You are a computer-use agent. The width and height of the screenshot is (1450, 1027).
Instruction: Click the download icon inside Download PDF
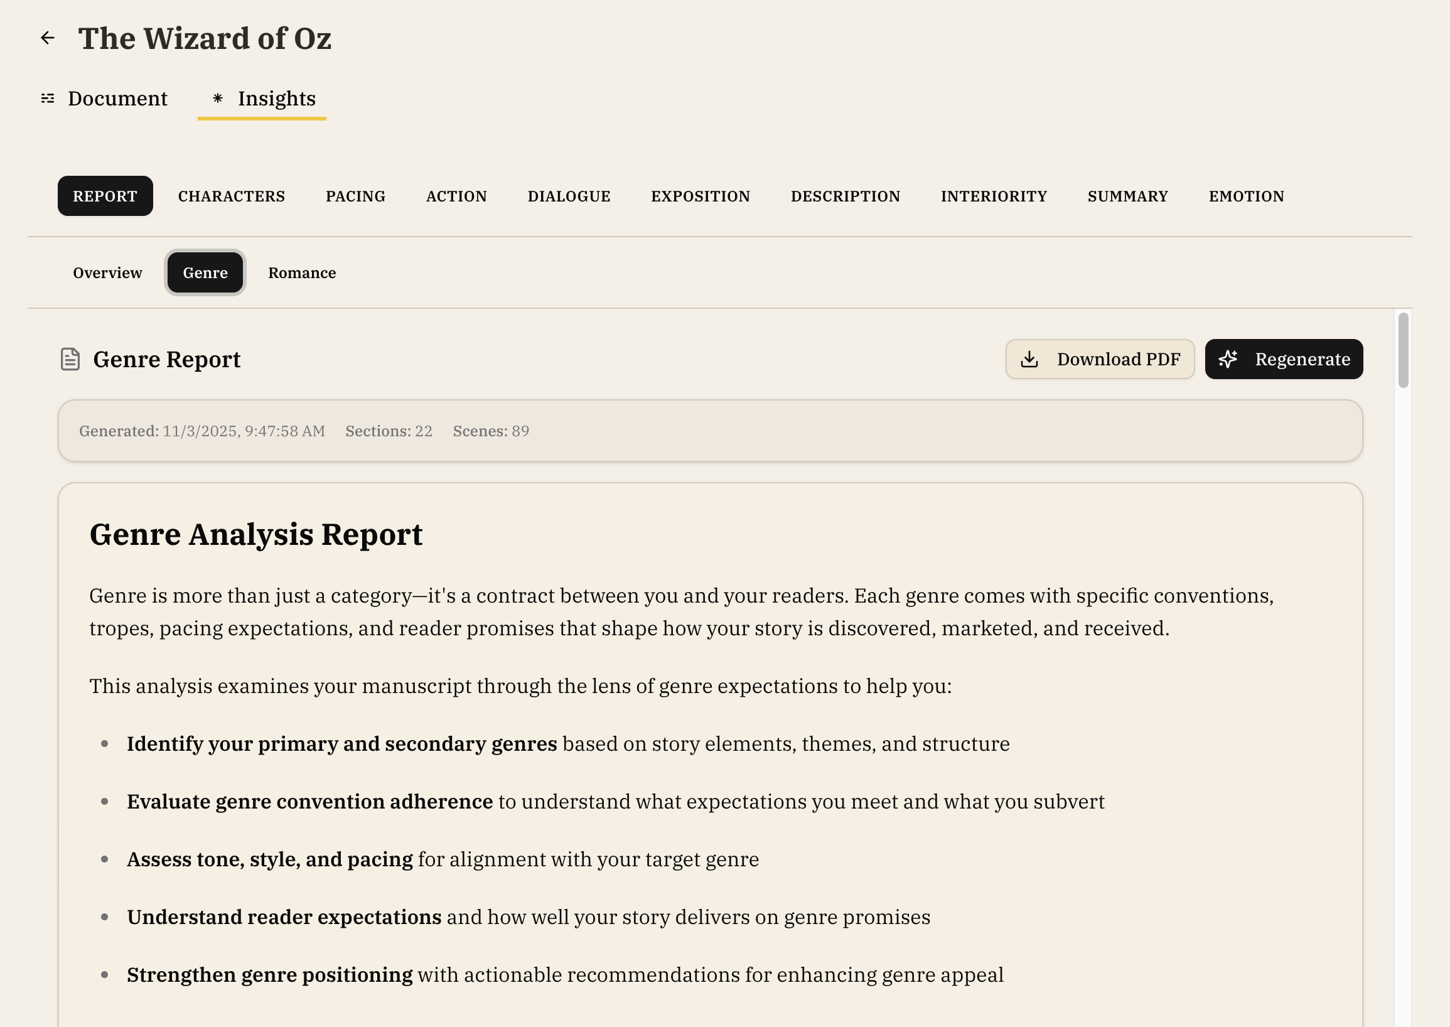(1031, 359)
